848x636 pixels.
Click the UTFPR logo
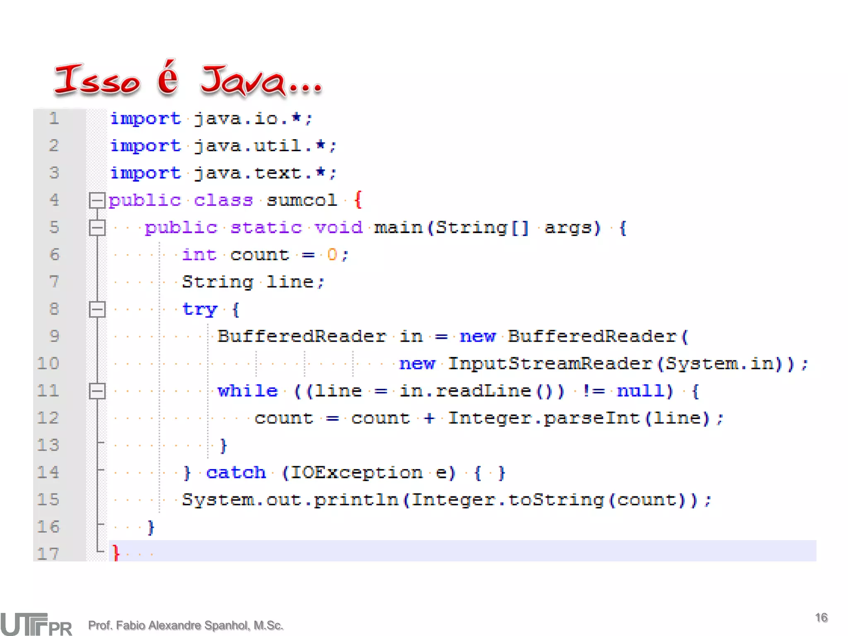point(36,624)
